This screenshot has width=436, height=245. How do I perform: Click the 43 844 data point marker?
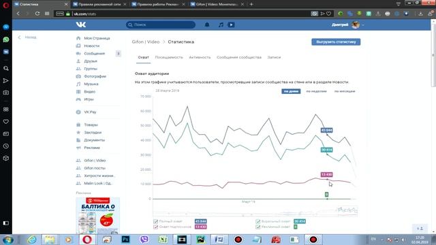click(327, 135)
